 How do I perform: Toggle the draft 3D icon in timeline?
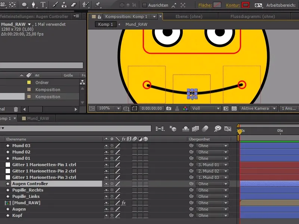coord(173,128)
